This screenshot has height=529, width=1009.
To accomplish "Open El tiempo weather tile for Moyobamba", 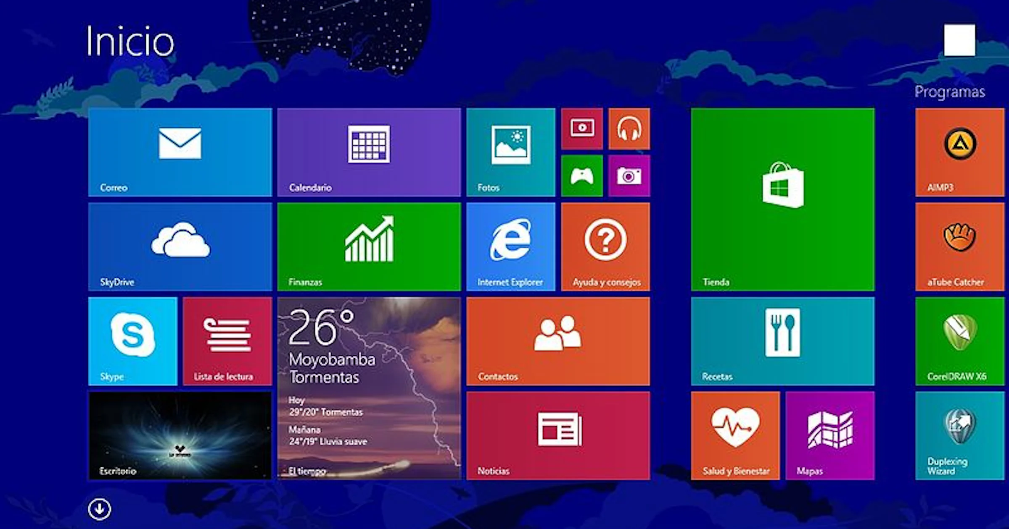I will point(369,388).
